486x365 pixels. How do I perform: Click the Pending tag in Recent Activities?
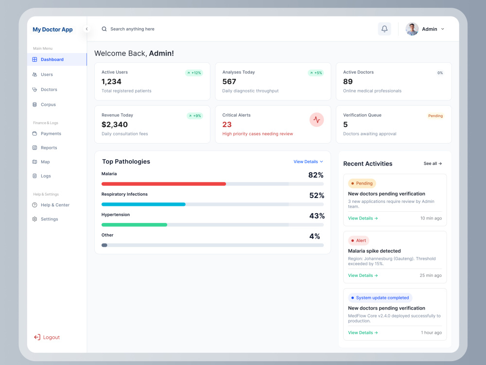pyautogui.click(x=362, y=183)
